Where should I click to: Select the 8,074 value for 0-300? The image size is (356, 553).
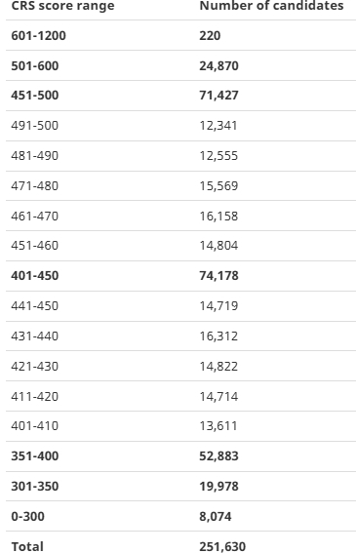pyautogui.click(x=216, y=517)
